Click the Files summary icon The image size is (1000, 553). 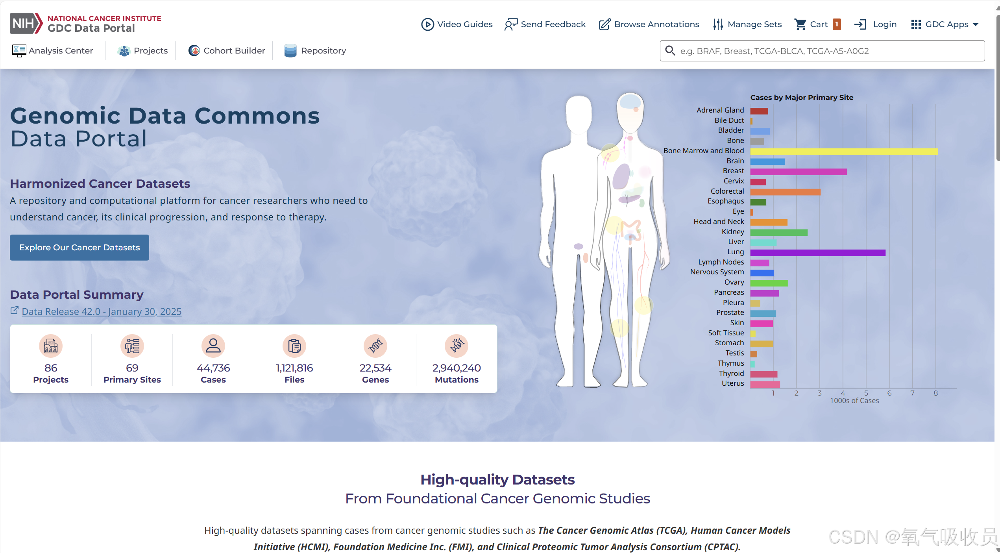point(294,346)
